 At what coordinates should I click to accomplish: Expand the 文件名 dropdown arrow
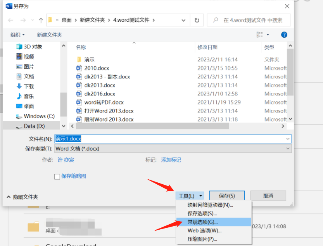(x=288, y=139)
